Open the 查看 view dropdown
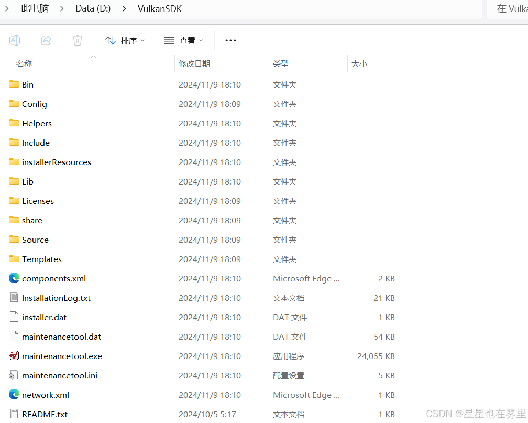Screen dimensions: 528x423 (183, 41)
